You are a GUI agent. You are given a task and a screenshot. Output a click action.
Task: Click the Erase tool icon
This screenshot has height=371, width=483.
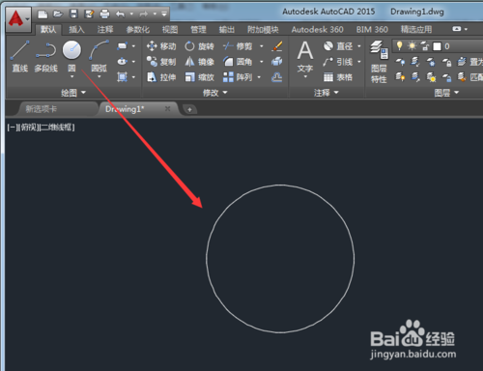(x=277, y=46)
